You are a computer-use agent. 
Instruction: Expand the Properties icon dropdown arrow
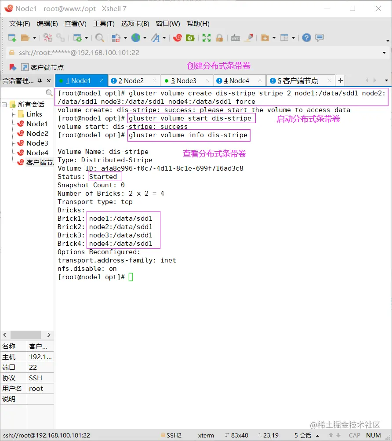tap(86, 38)
